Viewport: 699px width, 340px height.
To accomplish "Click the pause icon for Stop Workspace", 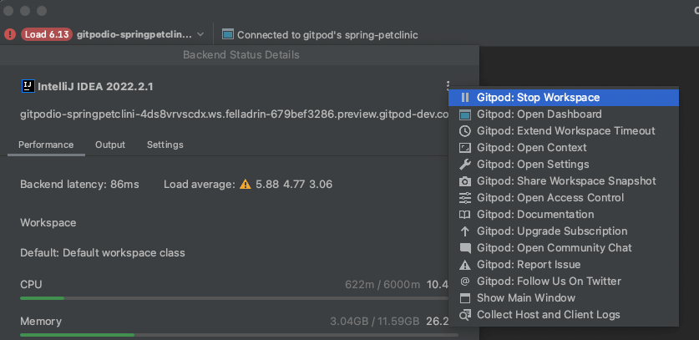I will click(465, 97).
